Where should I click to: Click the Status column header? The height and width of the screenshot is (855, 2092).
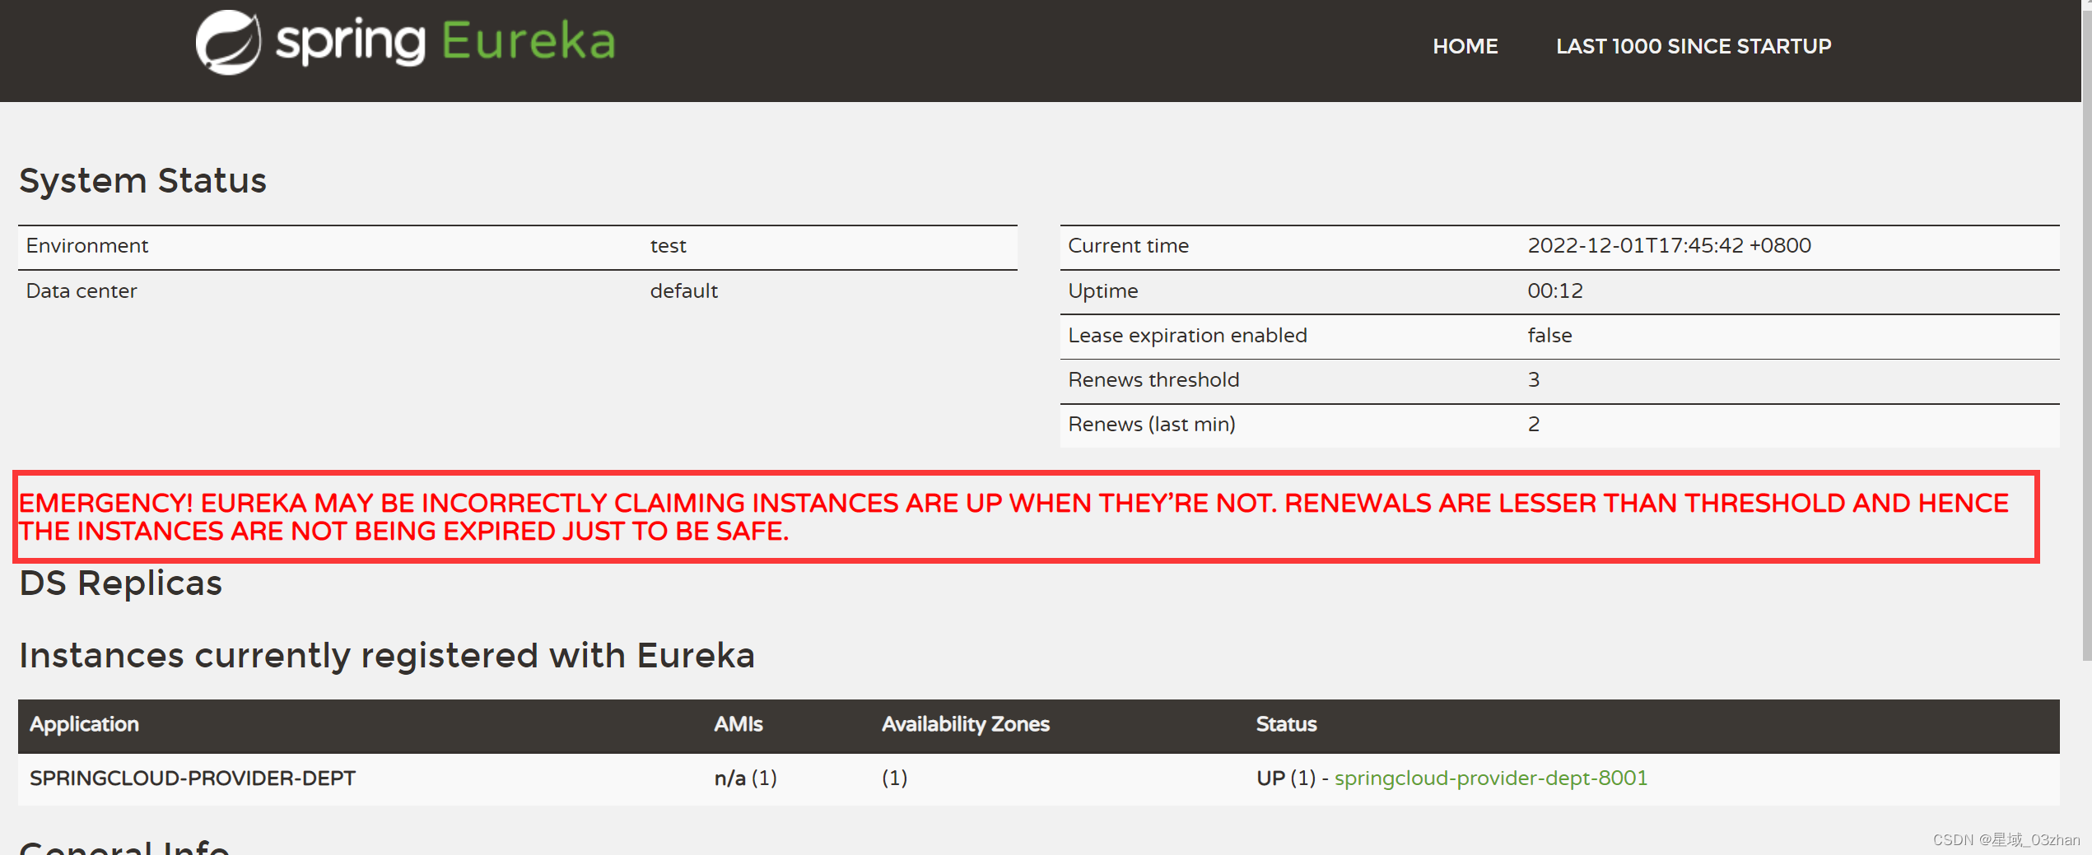1286,724
